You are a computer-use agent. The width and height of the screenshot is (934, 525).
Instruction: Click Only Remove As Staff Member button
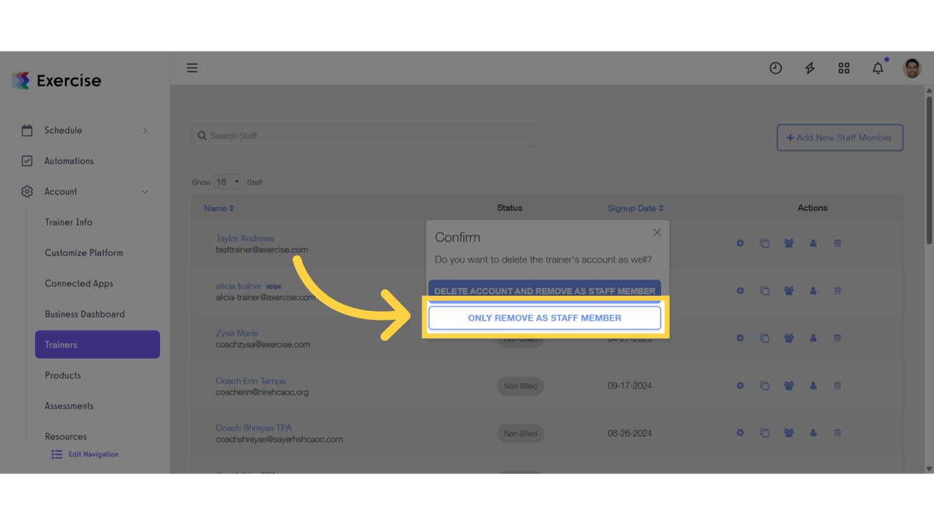tap(544, 317)
